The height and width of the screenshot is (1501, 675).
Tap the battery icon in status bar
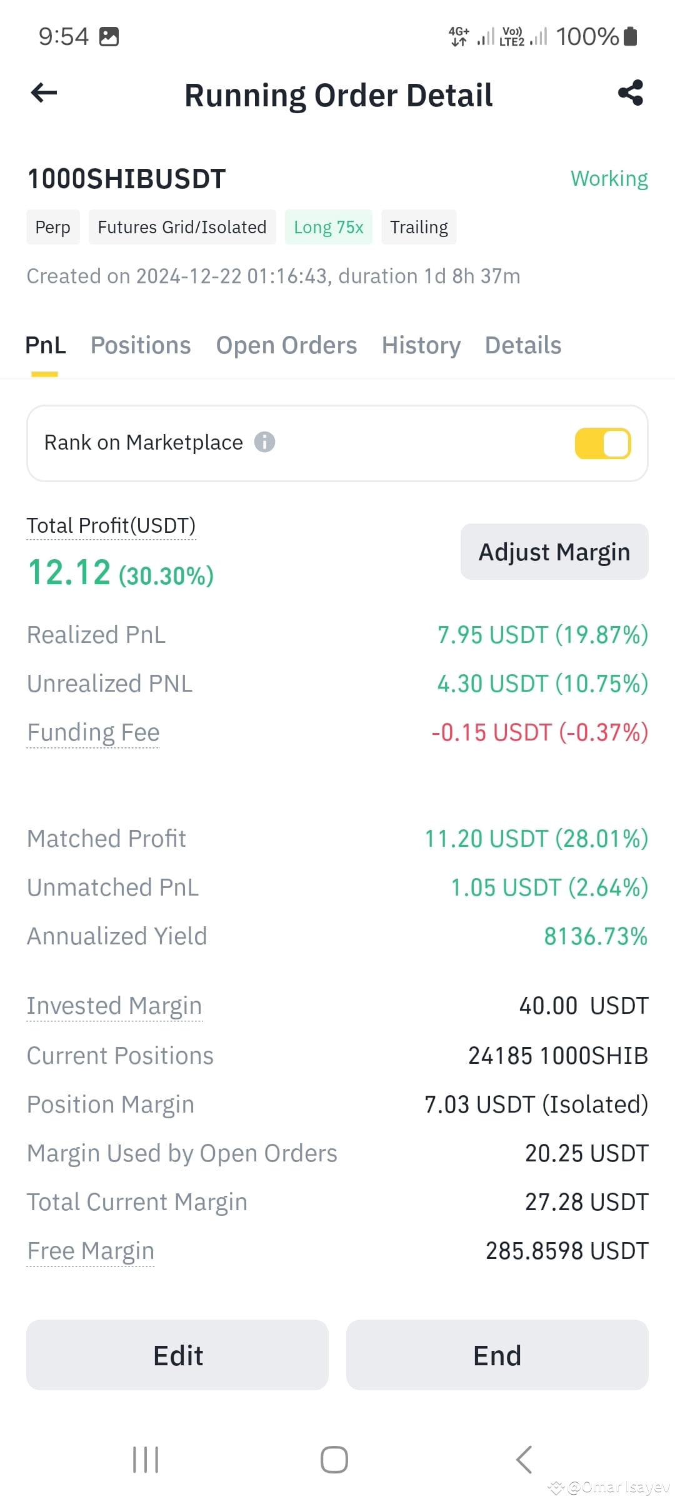click(x=631, y=36)
